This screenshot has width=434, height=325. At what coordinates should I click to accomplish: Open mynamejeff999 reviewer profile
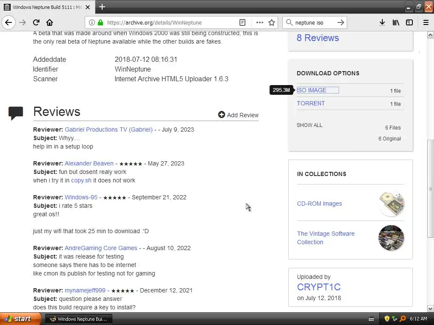click(x=85, y=290)
